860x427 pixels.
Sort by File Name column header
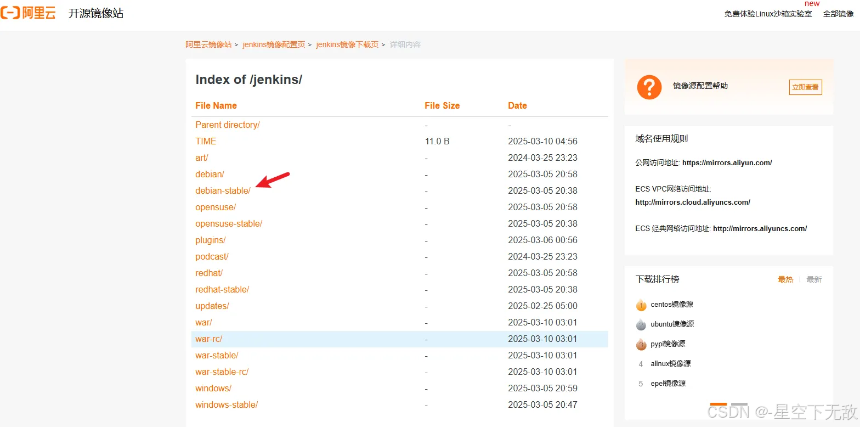click(216, 105)
